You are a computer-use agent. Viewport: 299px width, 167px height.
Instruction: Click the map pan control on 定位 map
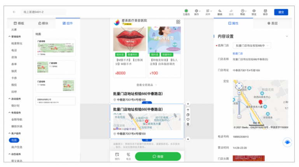tap(239, 86)
